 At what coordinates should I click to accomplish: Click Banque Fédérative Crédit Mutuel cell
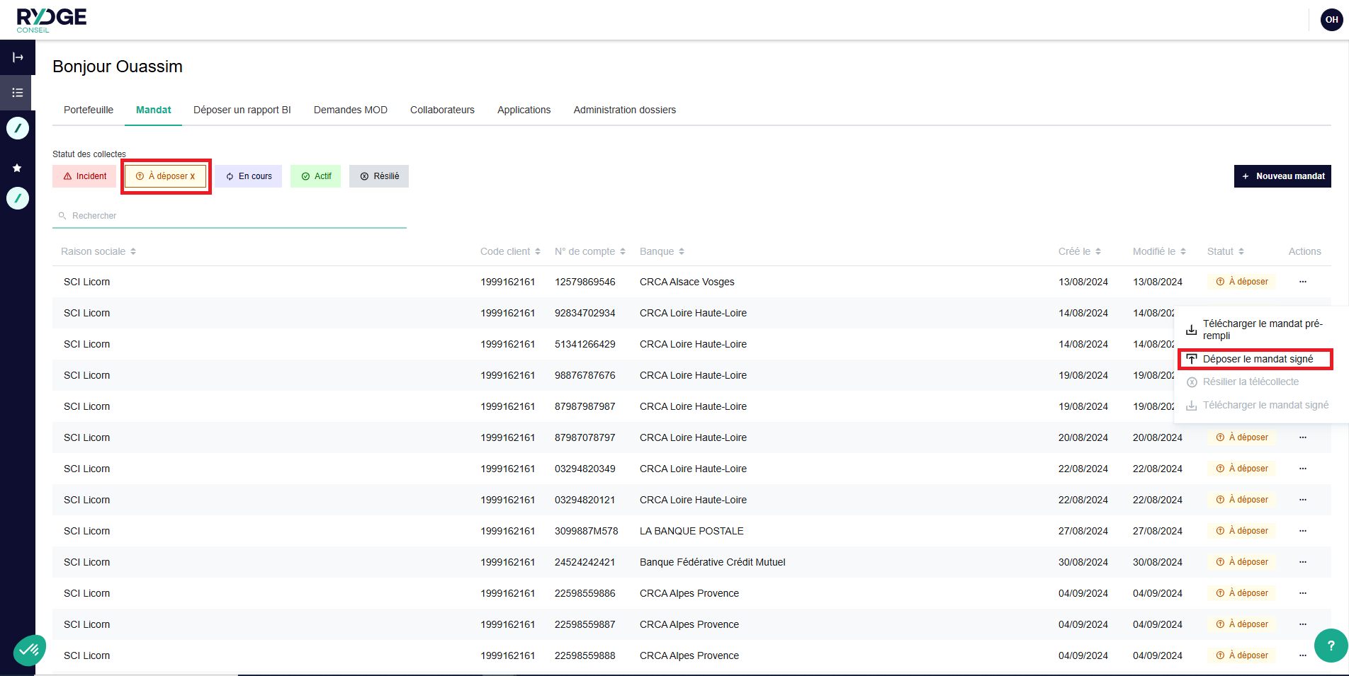coord(713,562)
